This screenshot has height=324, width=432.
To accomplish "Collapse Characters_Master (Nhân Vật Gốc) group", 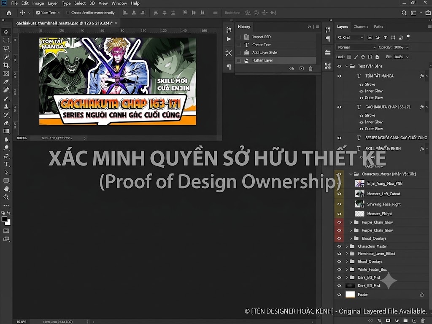I will click(351, 174).
